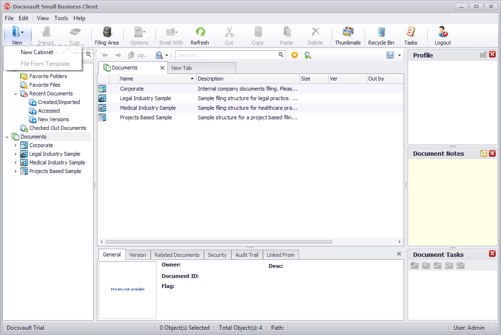This screenshot has width=501, height=335.
Task: Select Checked Out Documents in tree
Action: [58, 128]
